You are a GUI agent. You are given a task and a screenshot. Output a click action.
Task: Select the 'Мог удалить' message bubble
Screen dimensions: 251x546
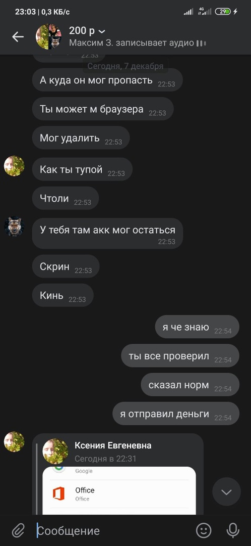tap(81, 138)
